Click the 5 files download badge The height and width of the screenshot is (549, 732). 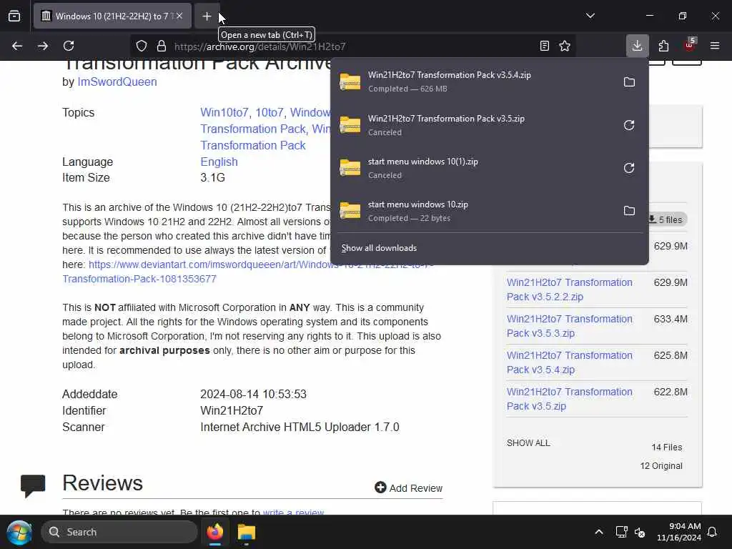666,219
